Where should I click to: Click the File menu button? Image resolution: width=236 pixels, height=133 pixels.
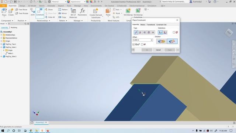[3, 6]
